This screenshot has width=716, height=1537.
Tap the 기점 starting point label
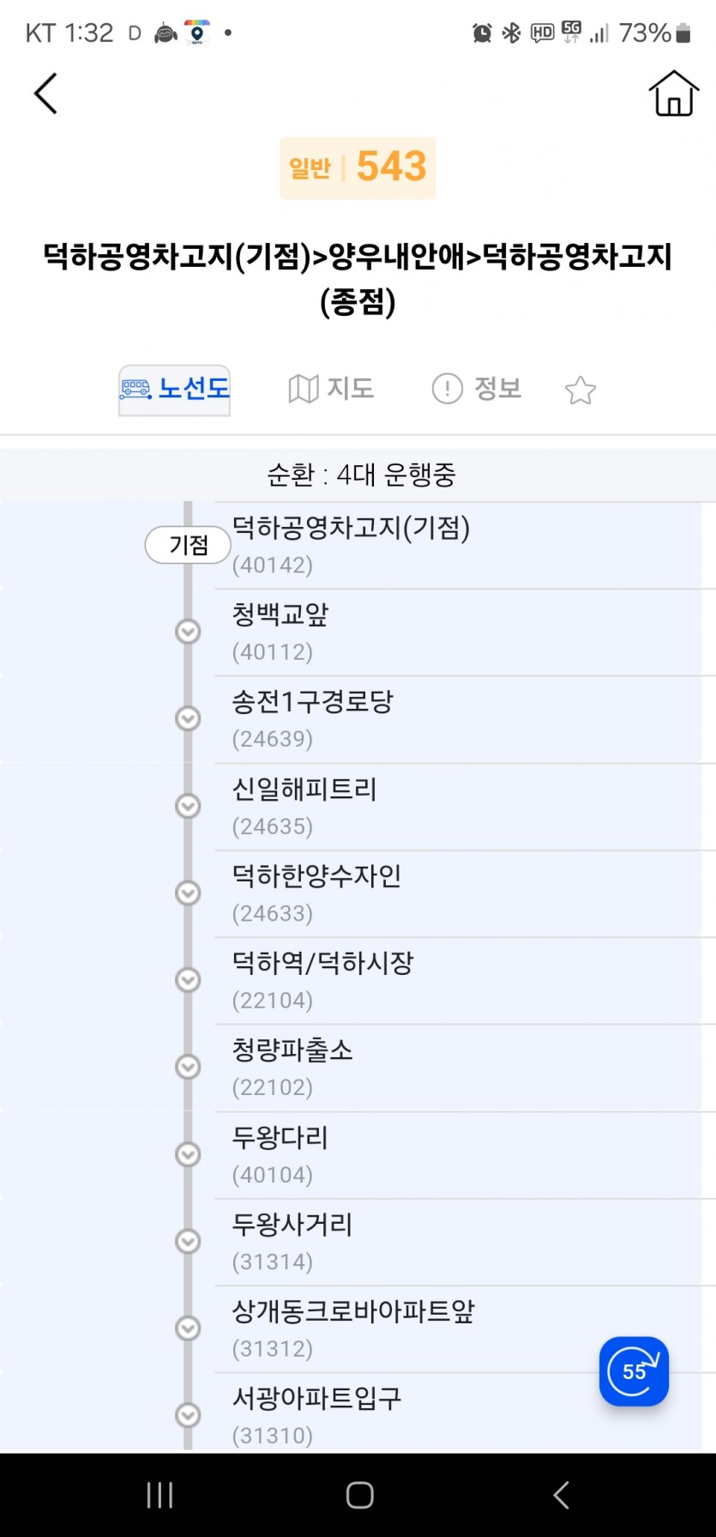click(188, 545)
